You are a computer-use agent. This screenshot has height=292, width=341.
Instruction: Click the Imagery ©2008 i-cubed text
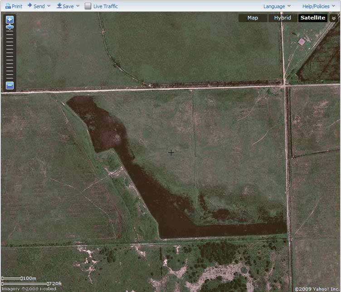29,289
